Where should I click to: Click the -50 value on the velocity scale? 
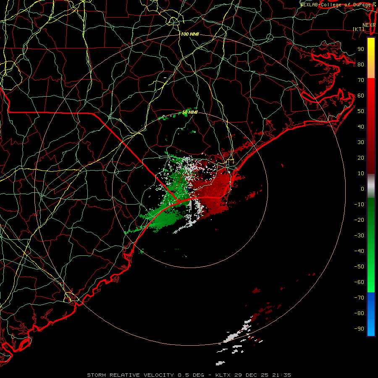tap(359, 267)
